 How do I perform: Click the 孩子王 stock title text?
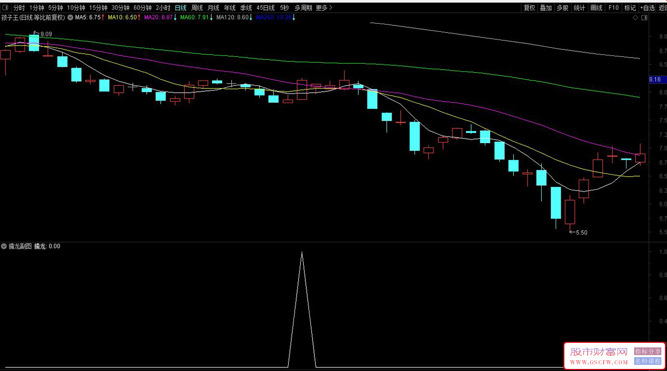[x=33, y=17]
